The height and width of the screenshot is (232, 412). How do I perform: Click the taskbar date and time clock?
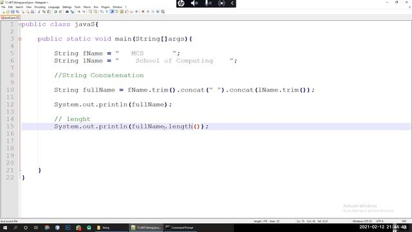point(383,227)
